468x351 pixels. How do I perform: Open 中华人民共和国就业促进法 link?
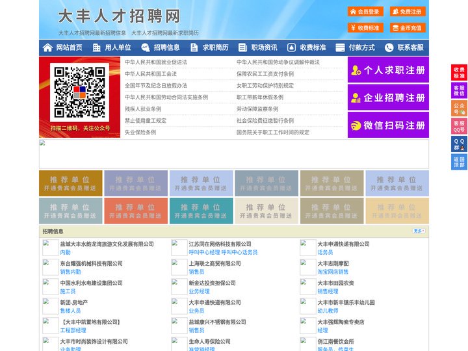click(156, 62)
